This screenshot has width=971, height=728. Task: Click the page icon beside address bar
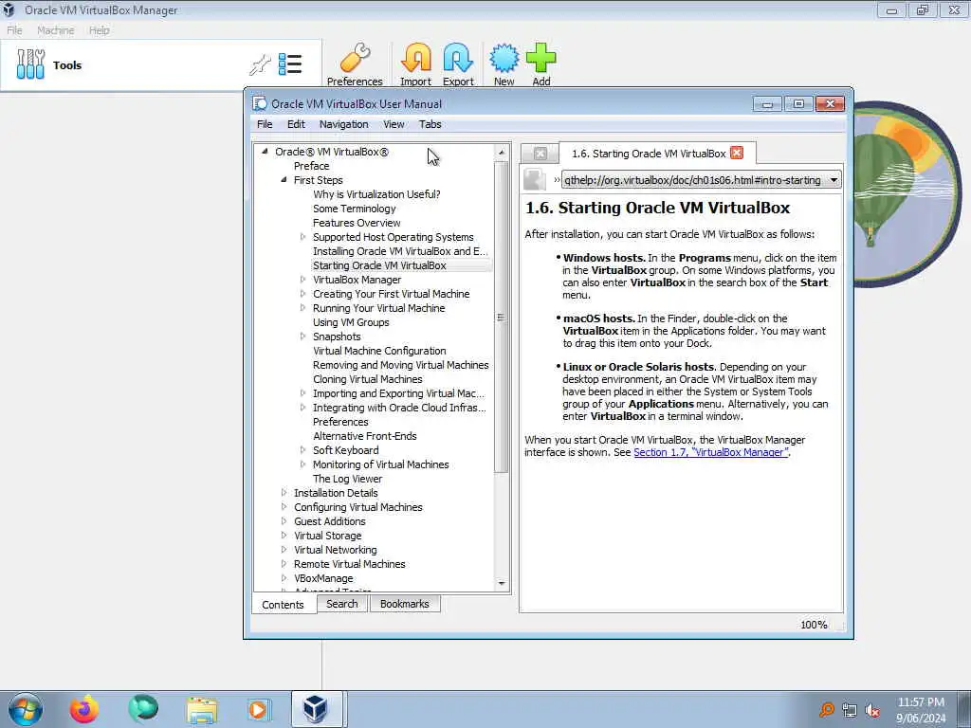click(x=535, y=180)
